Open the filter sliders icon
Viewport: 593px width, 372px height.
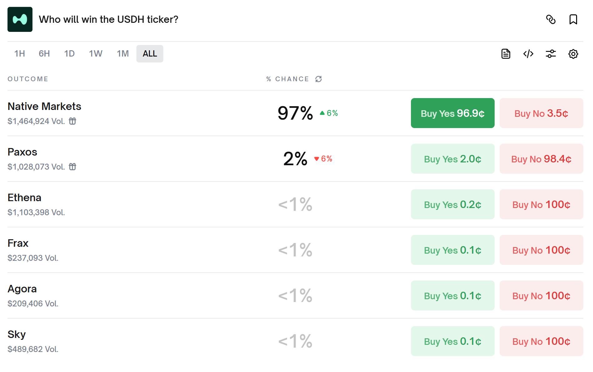551,53
